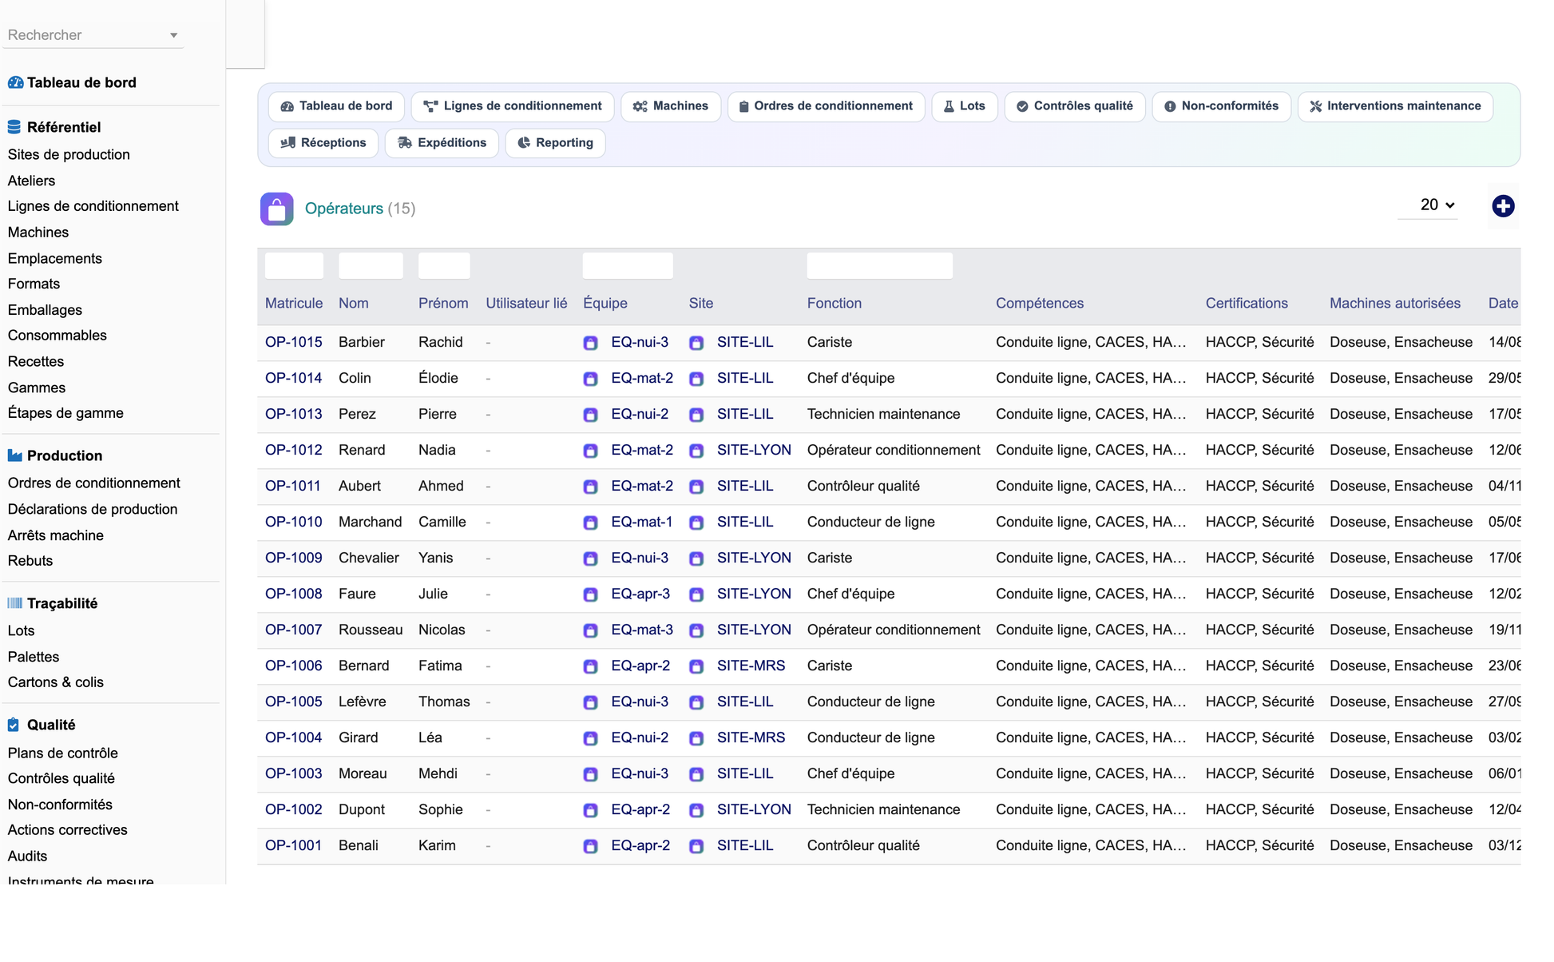The image size is (1554, 962).
Task: Open Cartons & colis in sidebar
Action: (56, 682)
